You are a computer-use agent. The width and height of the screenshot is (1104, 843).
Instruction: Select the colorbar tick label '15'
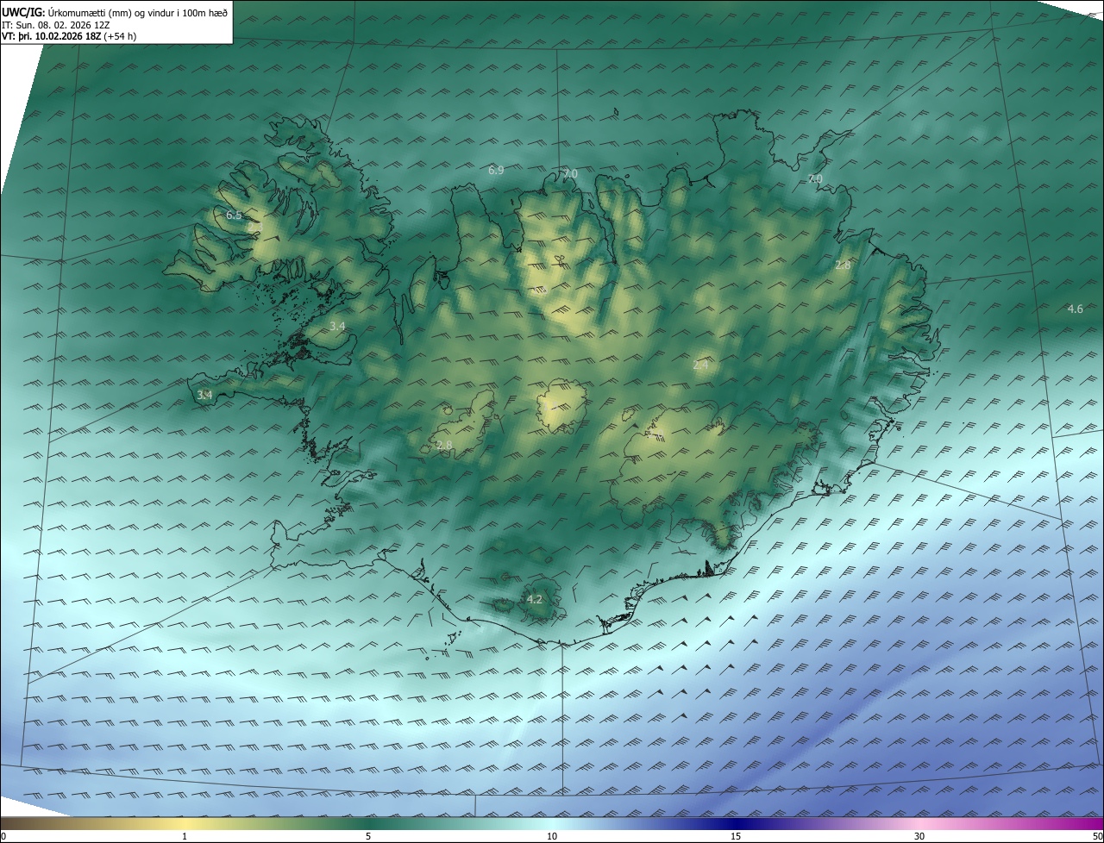(736, 836)
